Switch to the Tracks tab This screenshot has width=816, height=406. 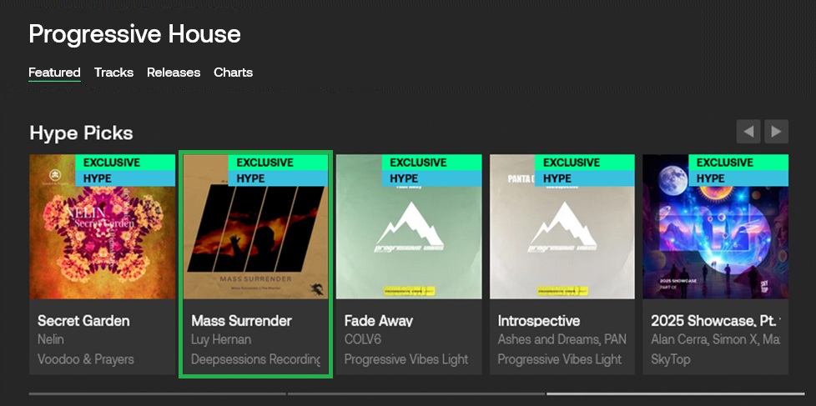113,73
